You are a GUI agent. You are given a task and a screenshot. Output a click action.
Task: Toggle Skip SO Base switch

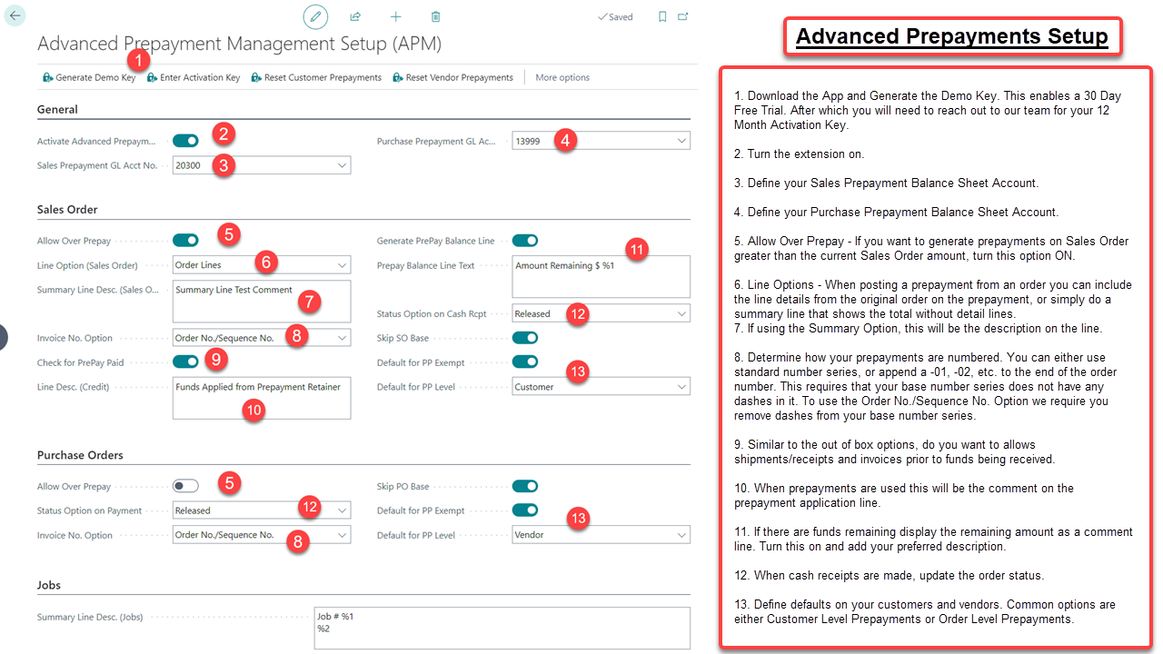pos(525,338)
